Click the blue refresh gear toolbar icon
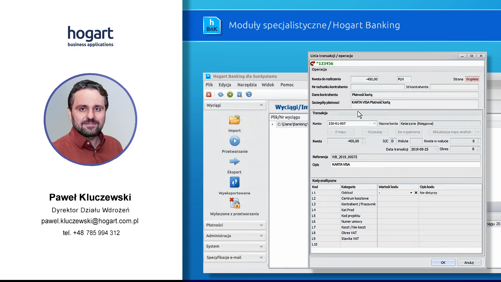Screen dimensions: 501x282 (x=220, y=95)
